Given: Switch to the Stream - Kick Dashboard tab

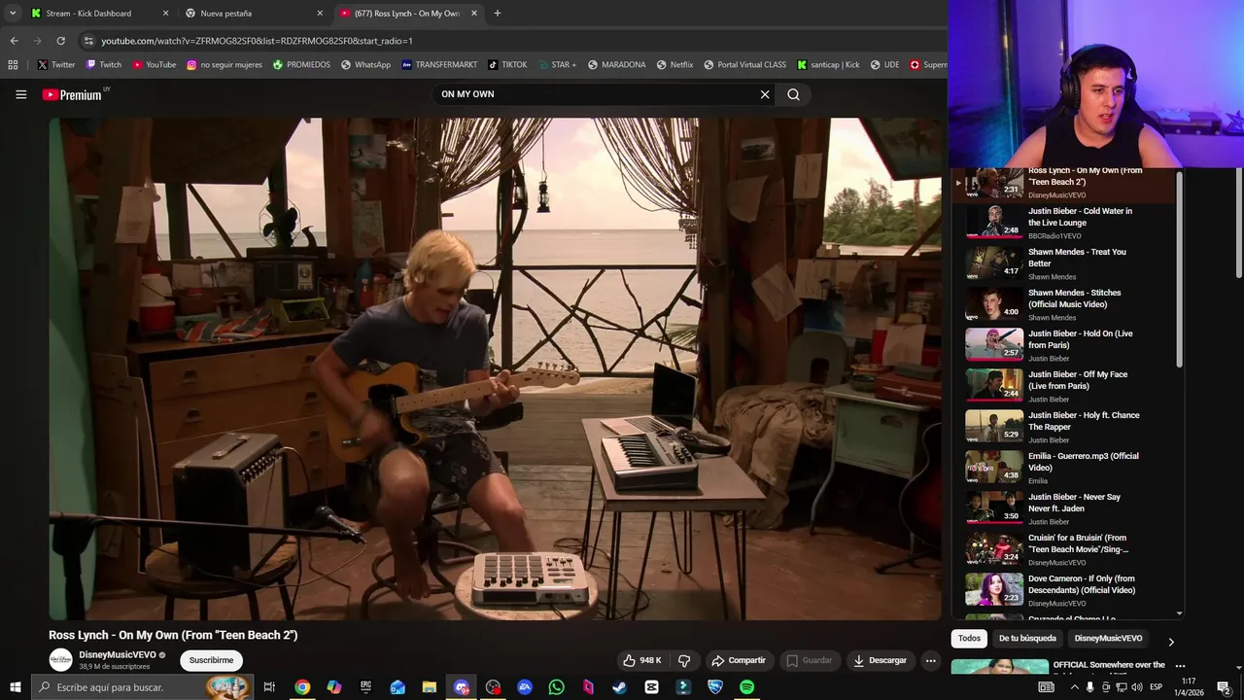Looking at the screenshot, I should 97,14.
